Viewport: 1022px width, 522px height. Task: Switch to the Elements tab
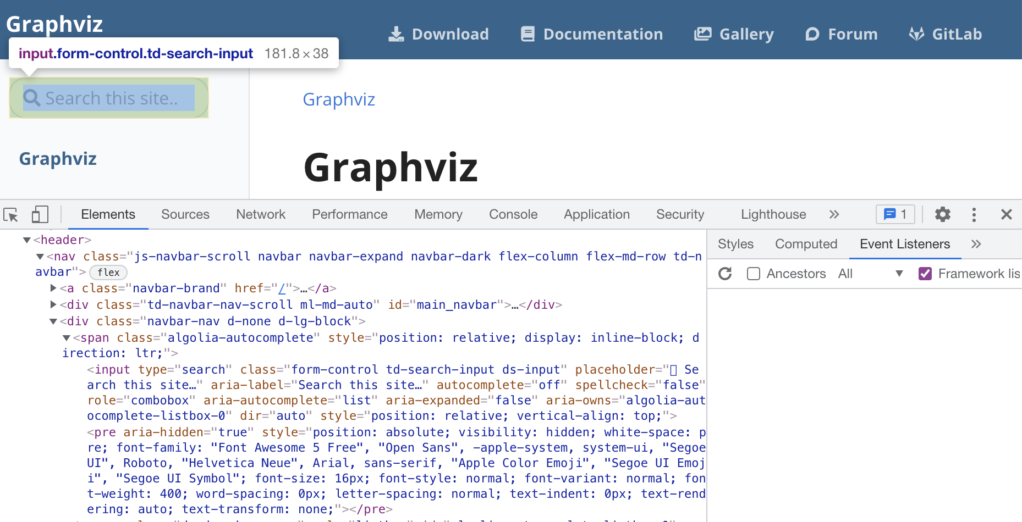click(108, 214)
